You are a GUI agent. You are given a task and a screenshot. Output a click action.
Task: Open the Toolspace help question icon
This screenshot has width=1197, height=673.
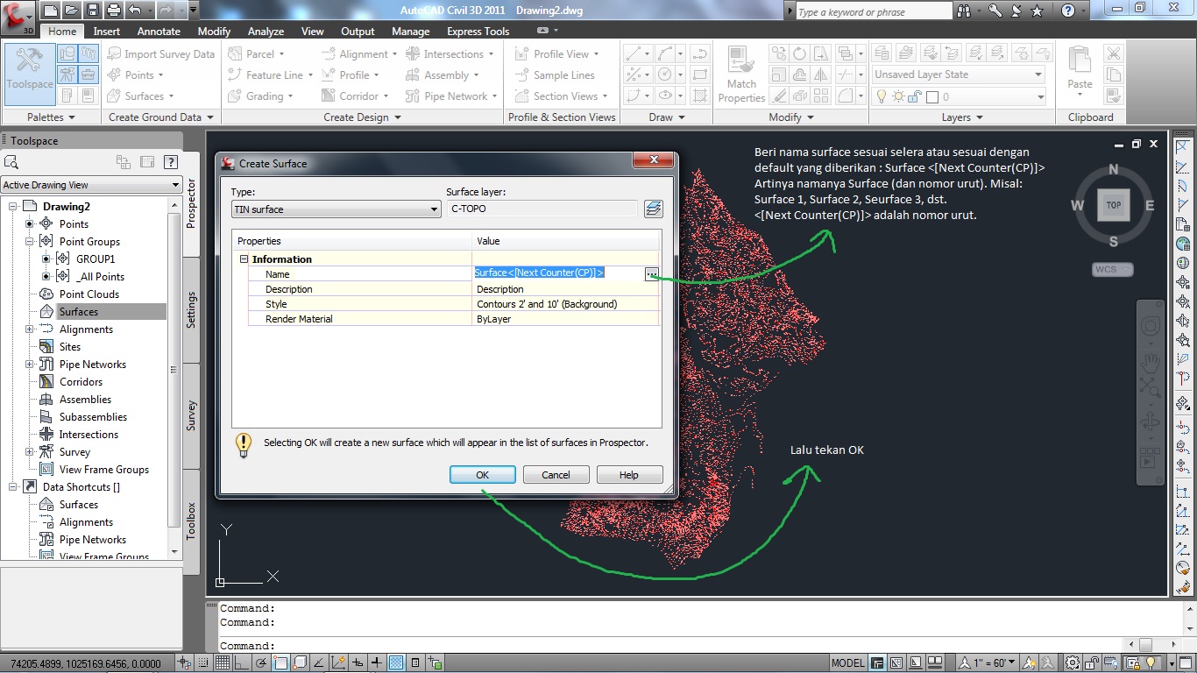pos(171,161)
